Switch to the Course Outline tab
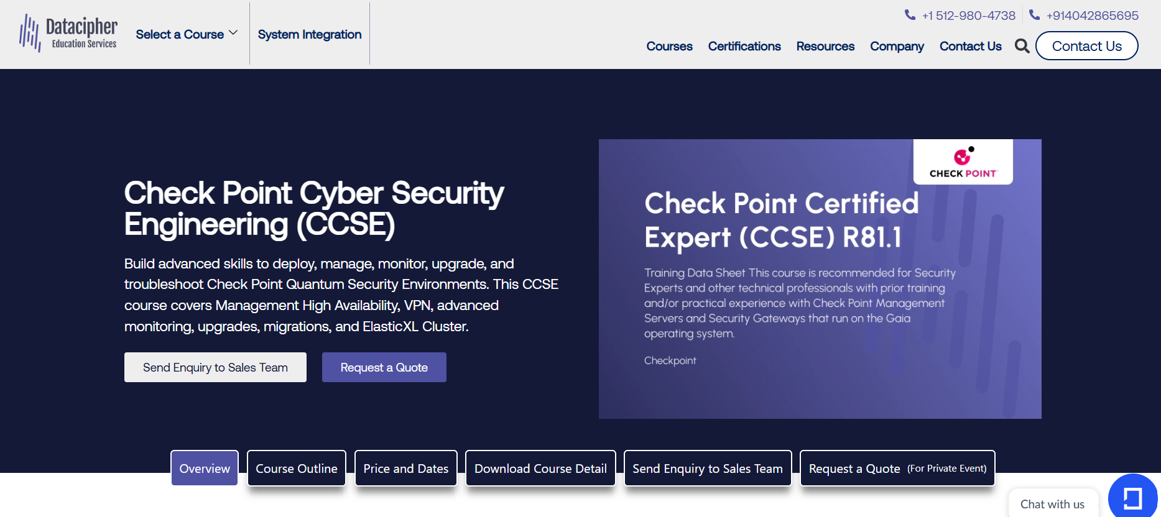The height and width of the screenshot is (517, 1161). tap(297, 468)
